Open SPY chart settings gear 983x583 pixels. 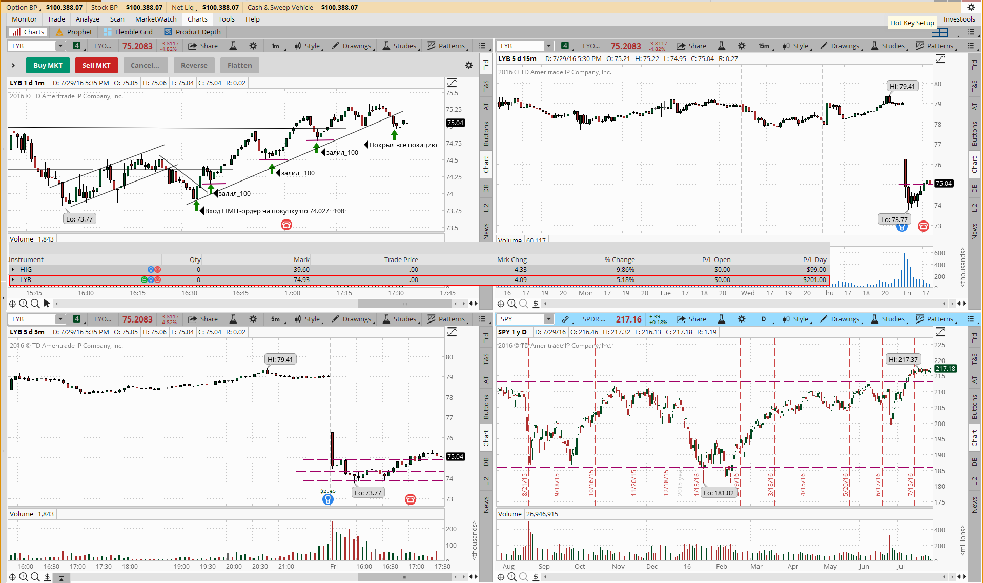coord(742,319)
